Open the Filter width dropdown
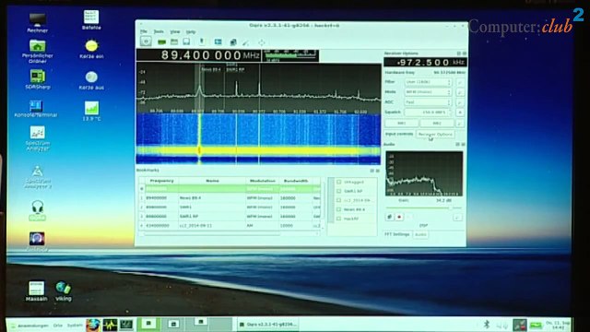Image resolution: width=590 pixels, height=332 pixels. 428,82
